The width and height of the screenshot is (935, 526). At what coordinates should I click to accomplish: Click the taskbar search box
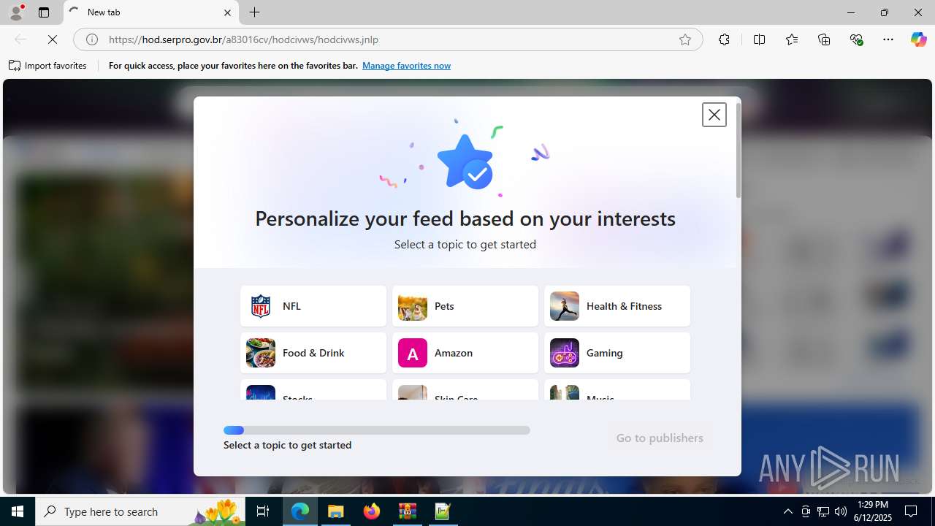[x=141, y=511]
